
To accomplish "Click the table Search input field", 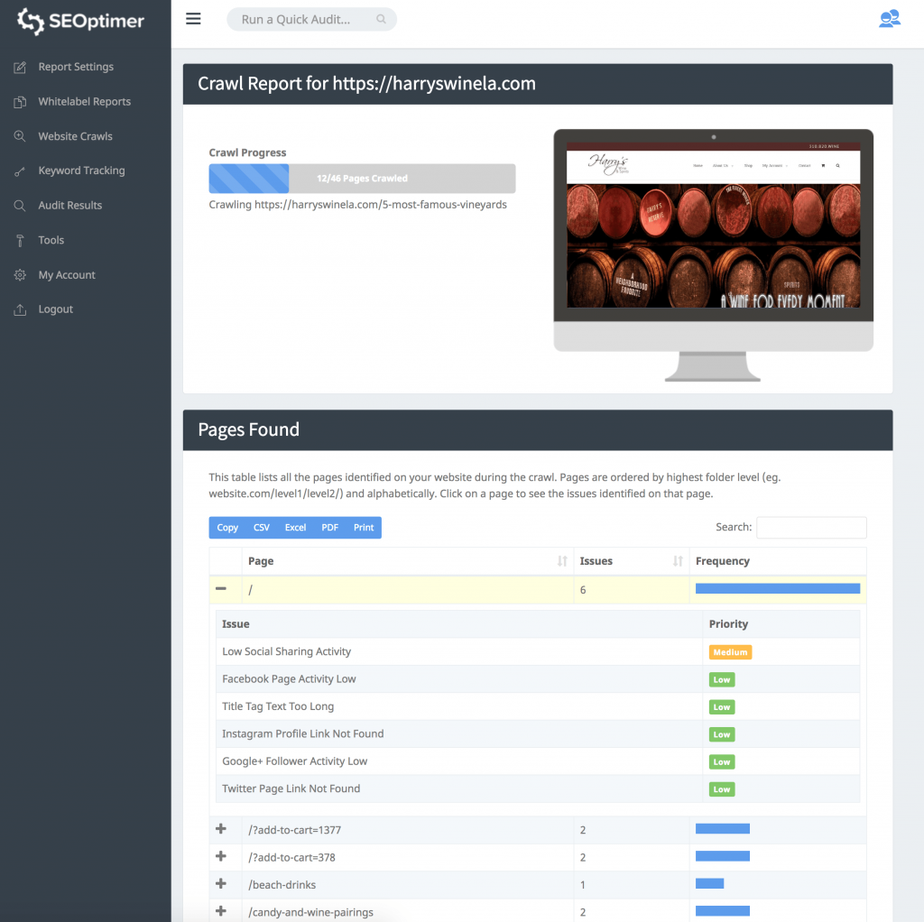I will [x=811, y=528].
